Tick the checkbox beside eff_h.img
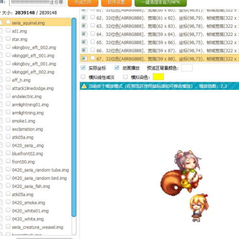Viewport: 239px width, 239px height. pyautogui.click(x=8, y=79)
